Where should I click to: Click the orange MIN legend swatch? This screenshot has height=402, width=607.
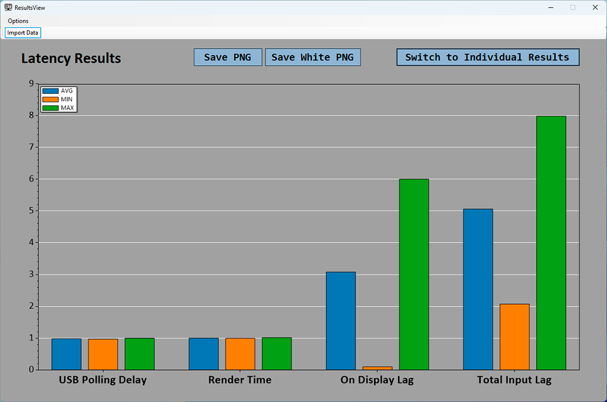tap(50, 100)
